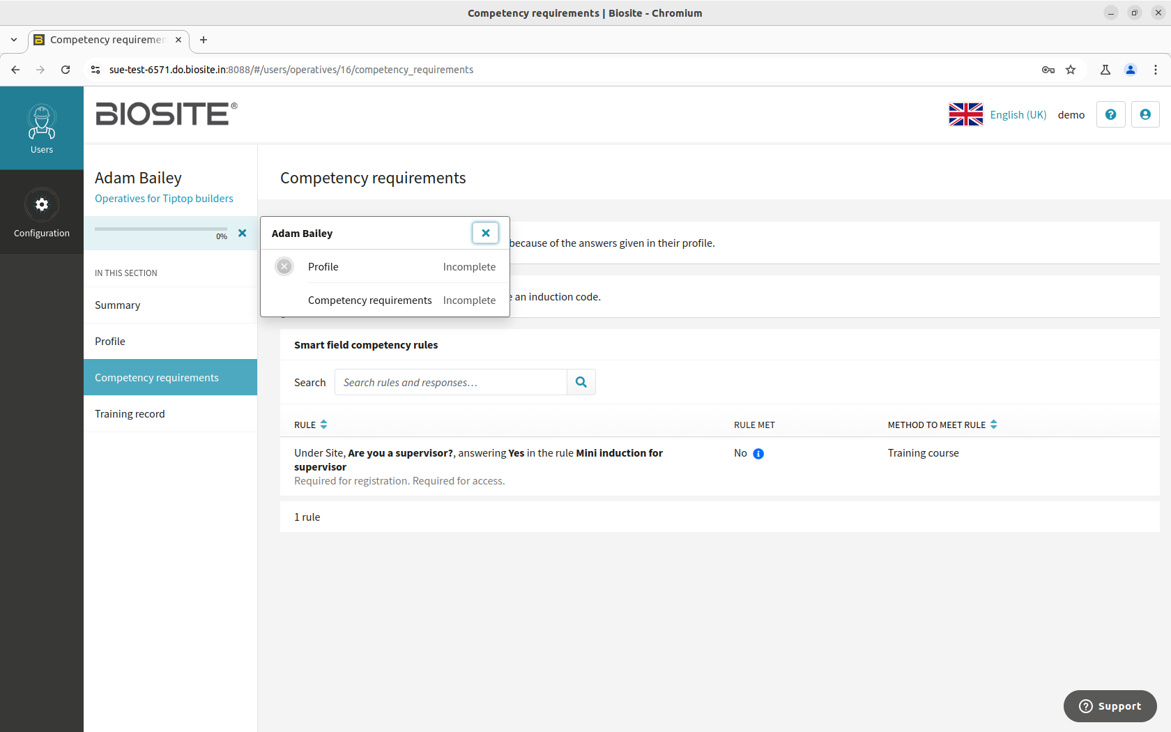Open the help question mark icon

click(1110, 114)
